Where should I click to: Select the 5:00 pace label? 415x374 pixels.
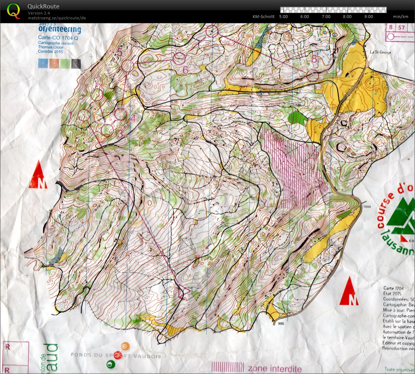pyautogui.click(x=284, y=17)
